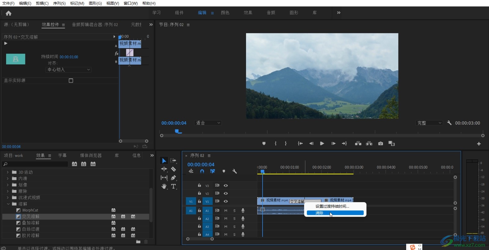Click the Lift button
This screenshot has width=489, height=250.
click(358, 144)
